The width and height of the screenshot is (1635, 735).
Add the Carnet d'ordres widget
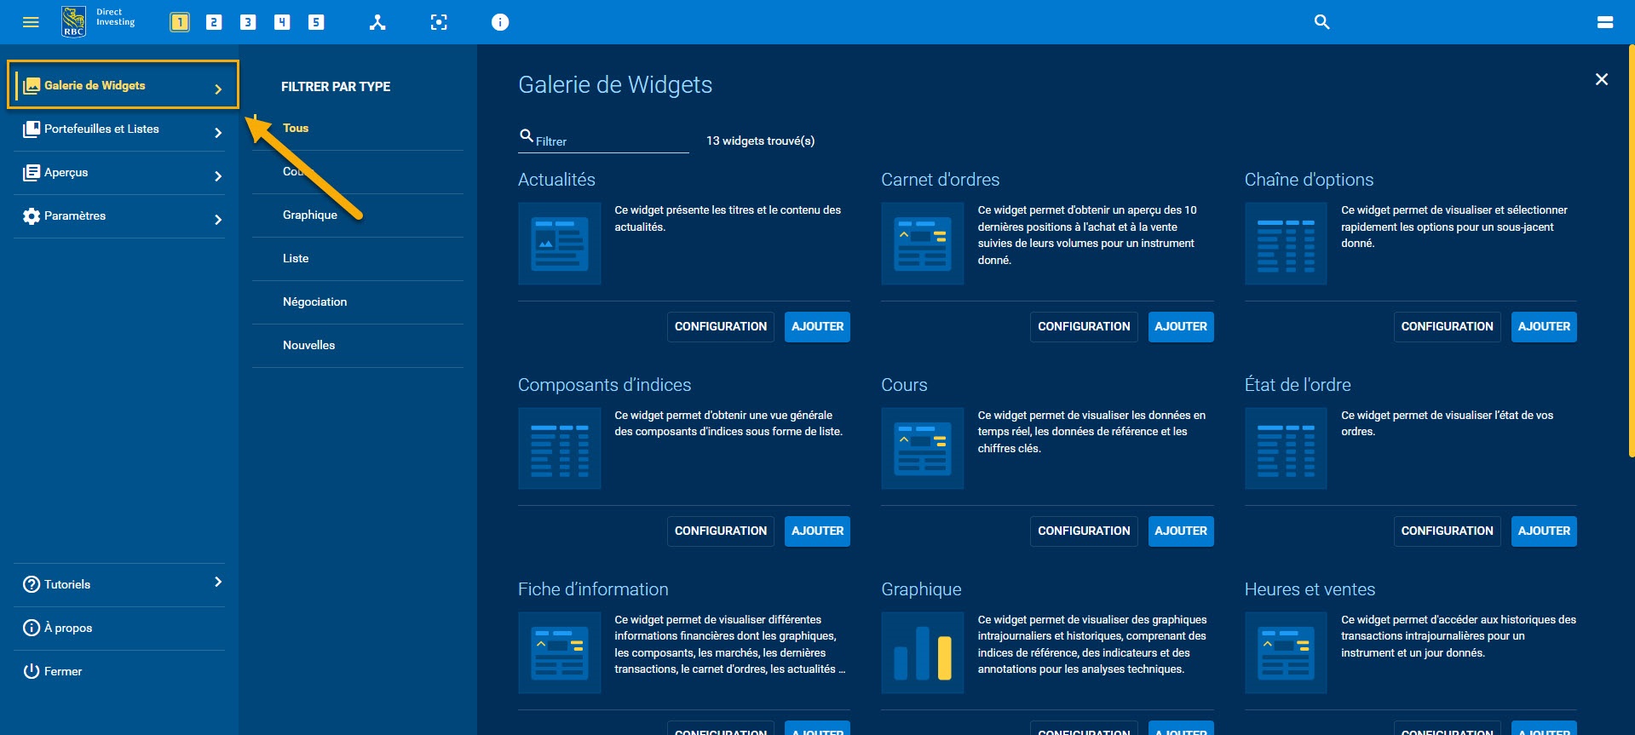1181,327
